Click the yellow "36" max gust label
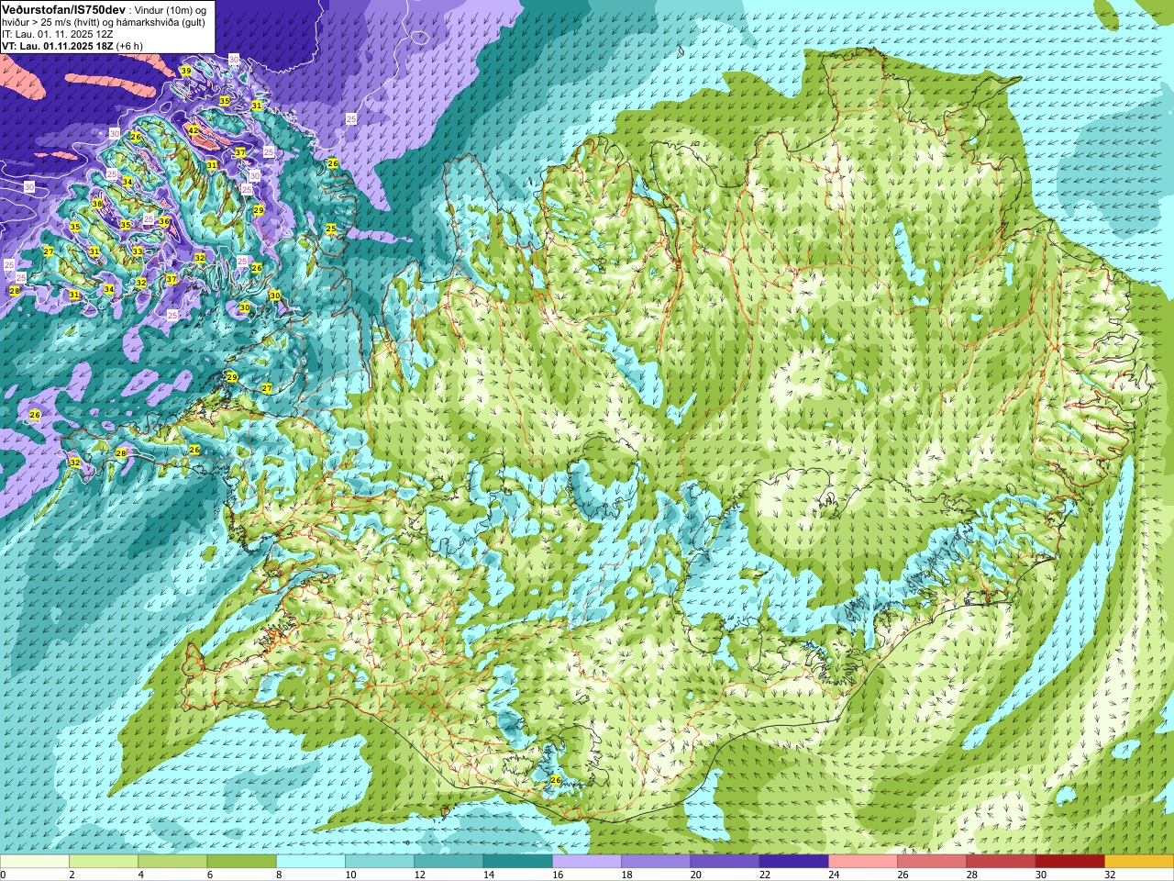This screenshot has height=881, width=1174. point(164,221)
